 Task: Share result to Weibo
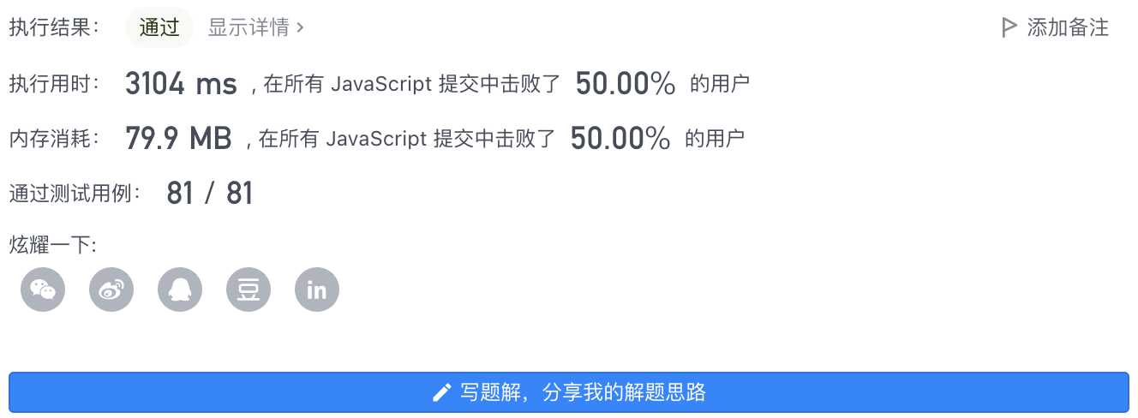click(x=111, y=290)
